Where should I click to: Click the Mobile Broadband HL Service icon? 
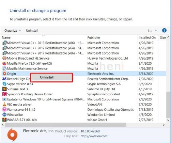pos(4,58)
